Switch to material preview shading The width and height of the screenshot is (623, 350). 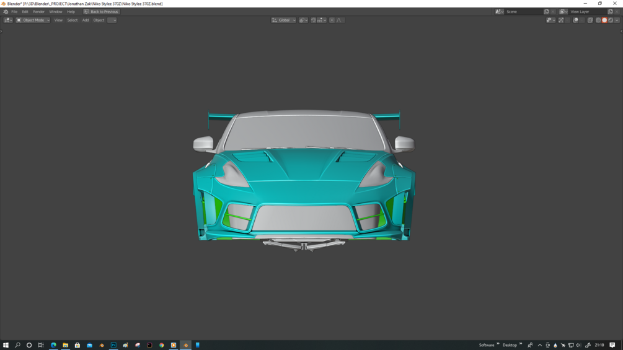pos(611,20)
